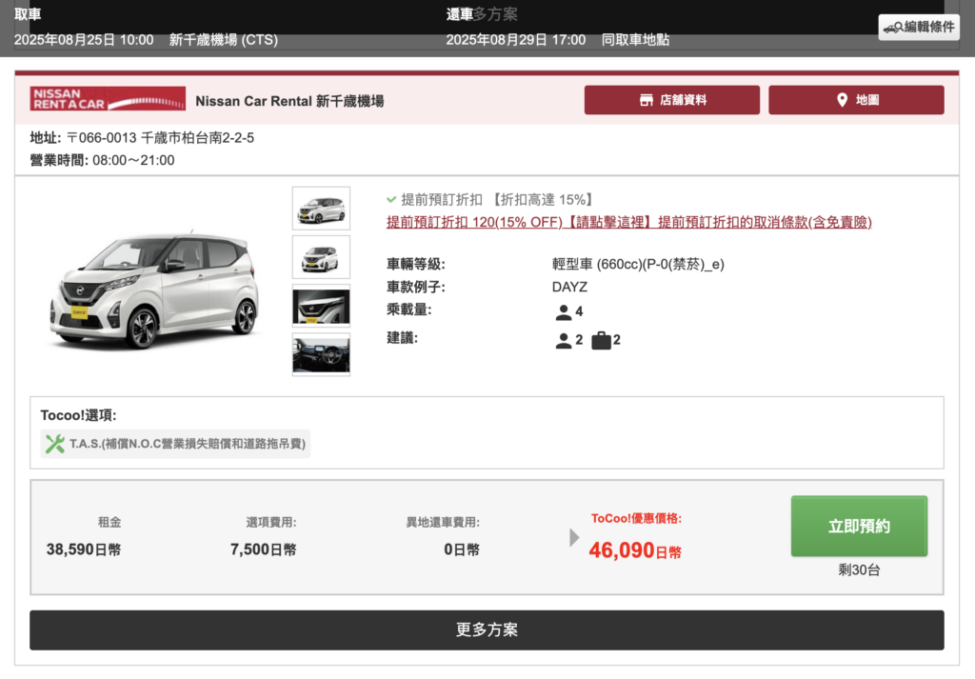Click the person icon beside 乘載量
The image size is (975, 679).
[x=564, y=311]
